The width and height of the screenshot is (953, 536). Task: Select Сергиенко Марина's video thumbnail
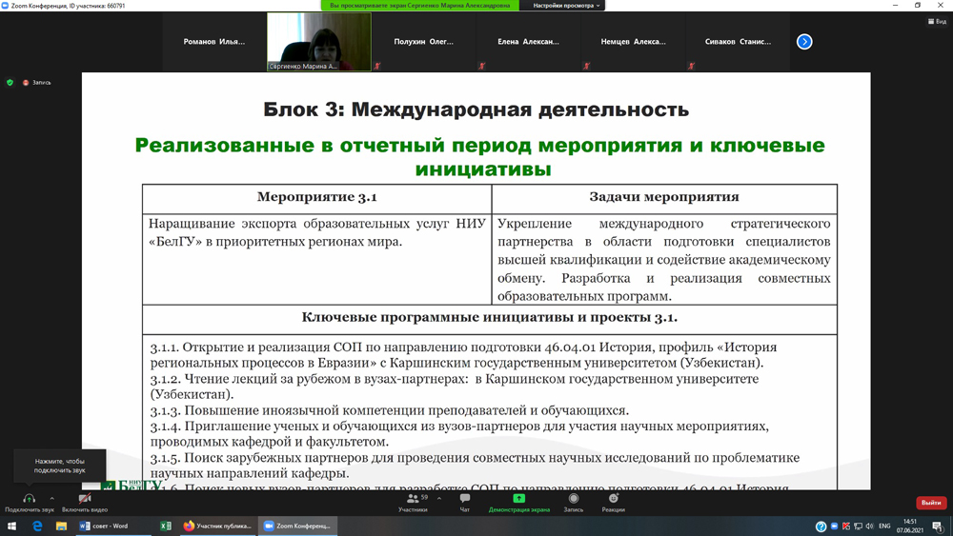pos(319,42)
